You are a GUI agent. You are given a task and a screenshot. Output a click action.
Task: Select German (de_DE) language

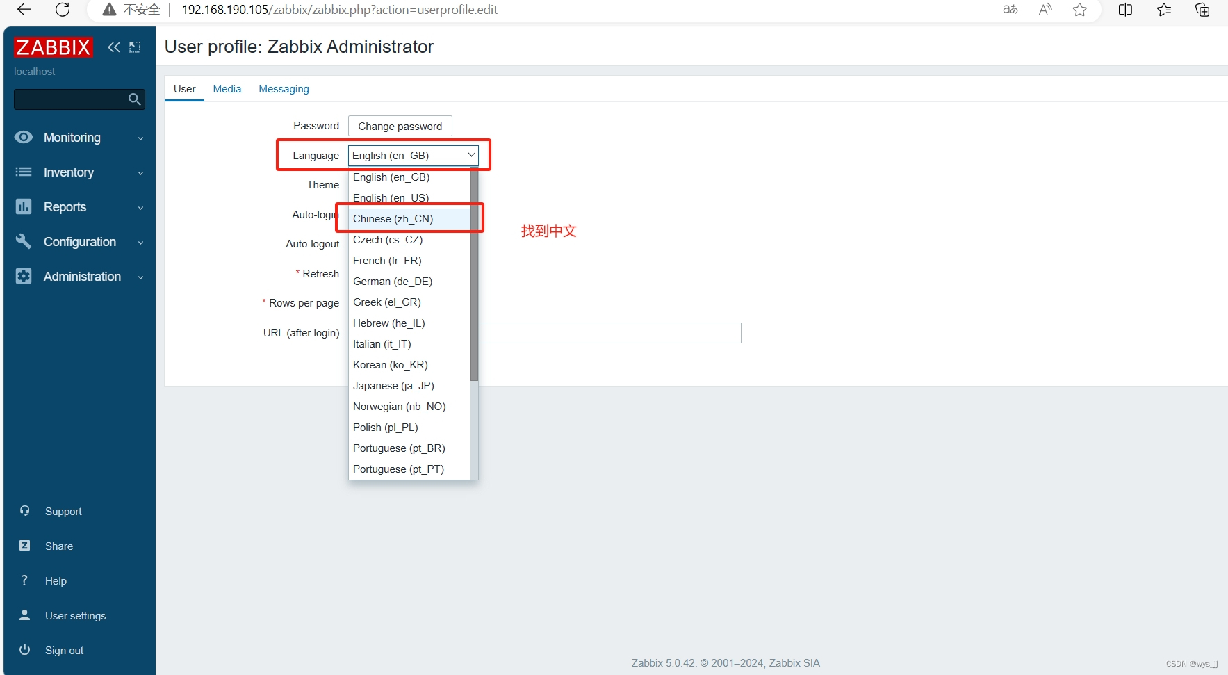point(409,282)
